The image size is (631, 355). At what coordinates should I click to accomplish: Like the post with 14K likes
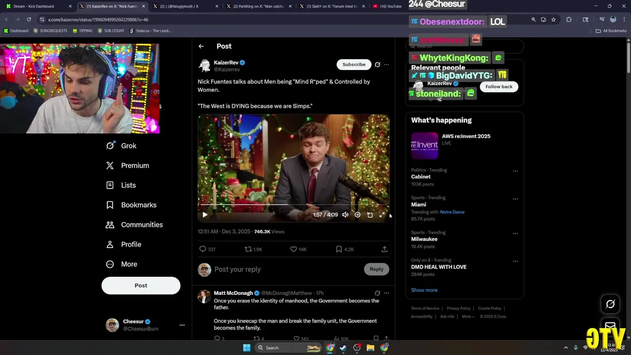(x=298, y=249)
